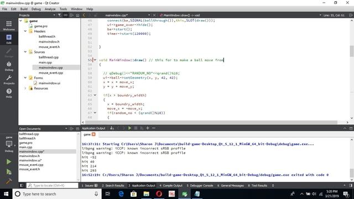Show the Test Results pane
The image size is (354, 199).
(258, 186)
